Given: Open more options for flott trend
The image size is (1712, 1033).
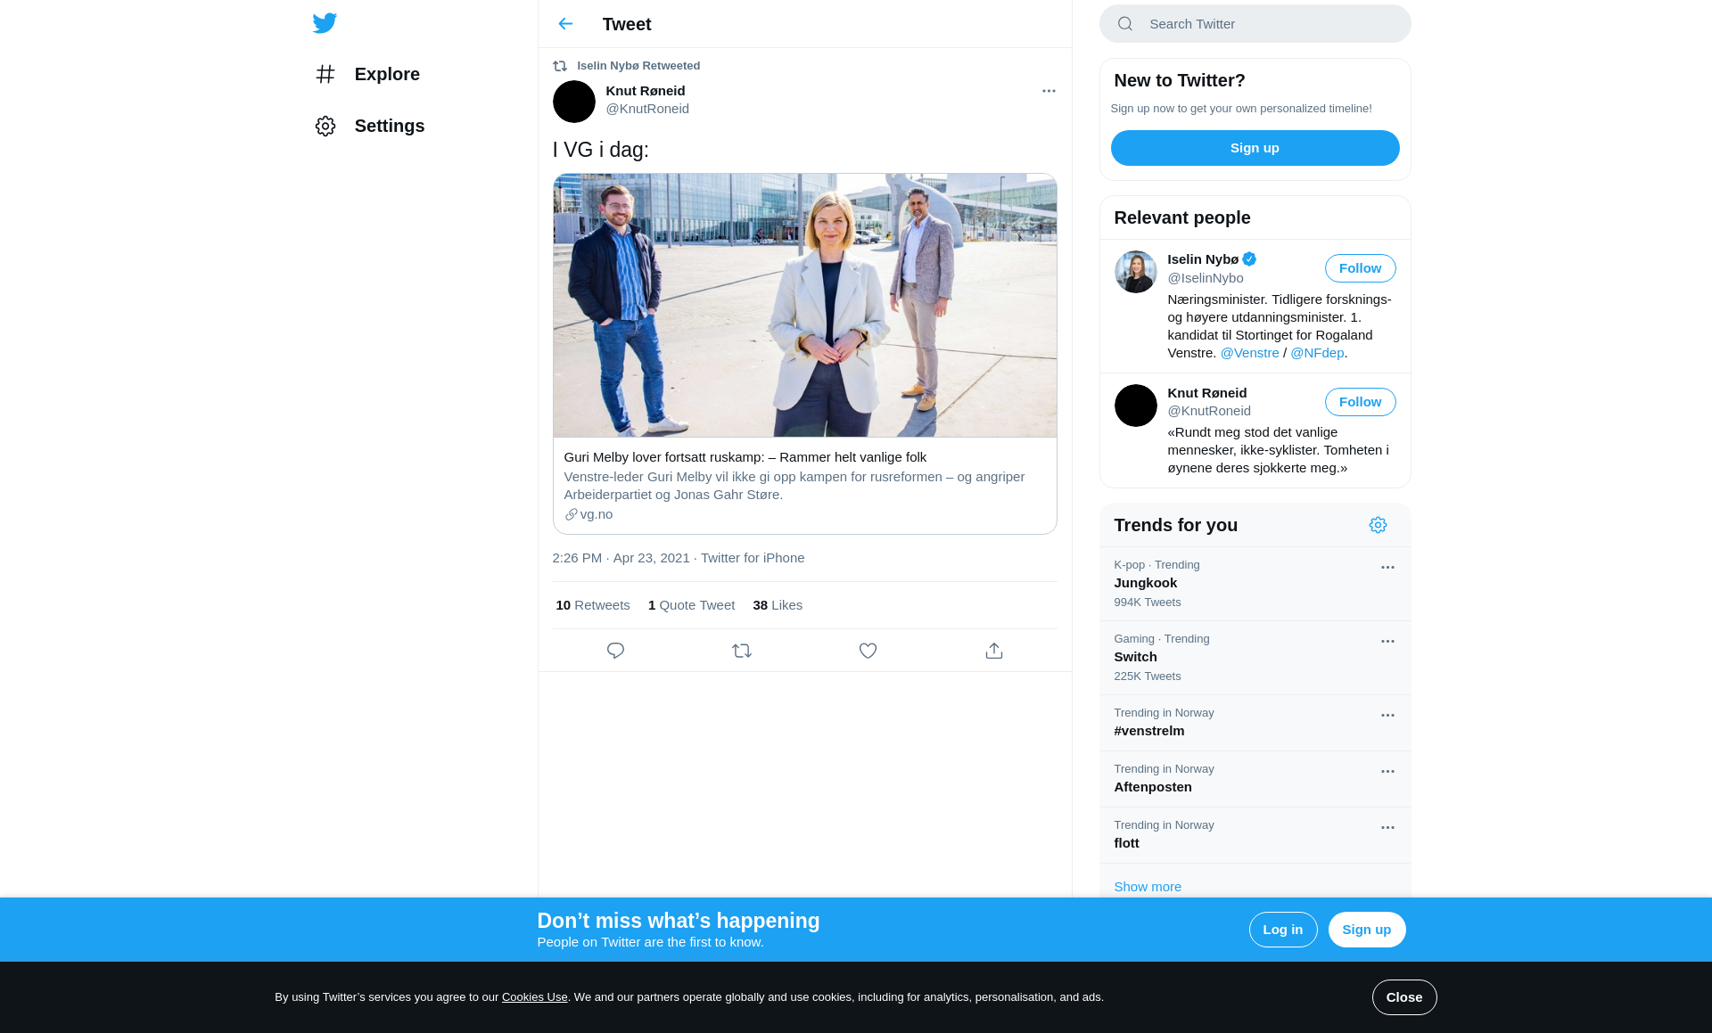Looking at the screenshot, I should [x=1387, y=827].
